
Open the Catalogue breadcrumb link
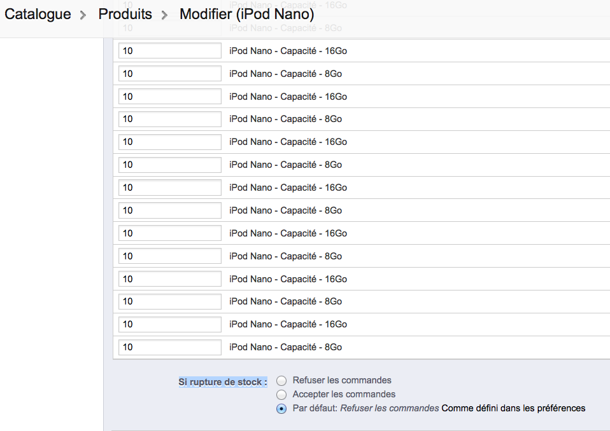coord(38,15)
